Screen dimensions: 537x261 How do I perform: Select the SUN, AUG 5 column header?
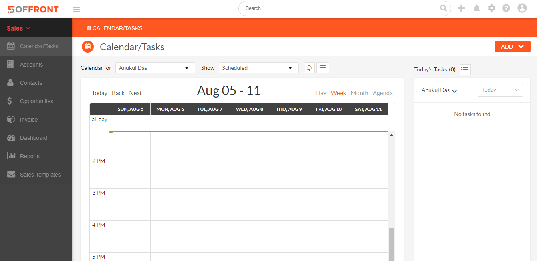coord(131,109)
